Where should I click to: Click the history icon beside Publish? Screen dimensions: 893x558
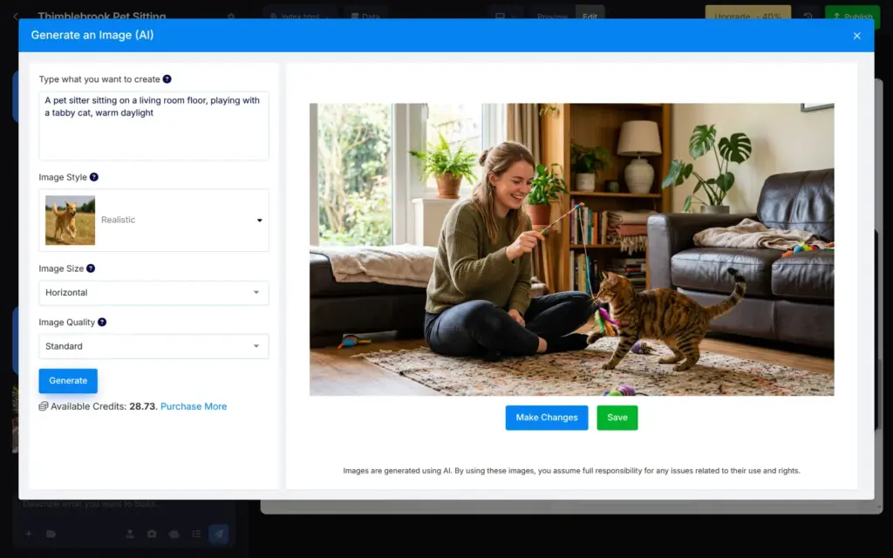808,16
